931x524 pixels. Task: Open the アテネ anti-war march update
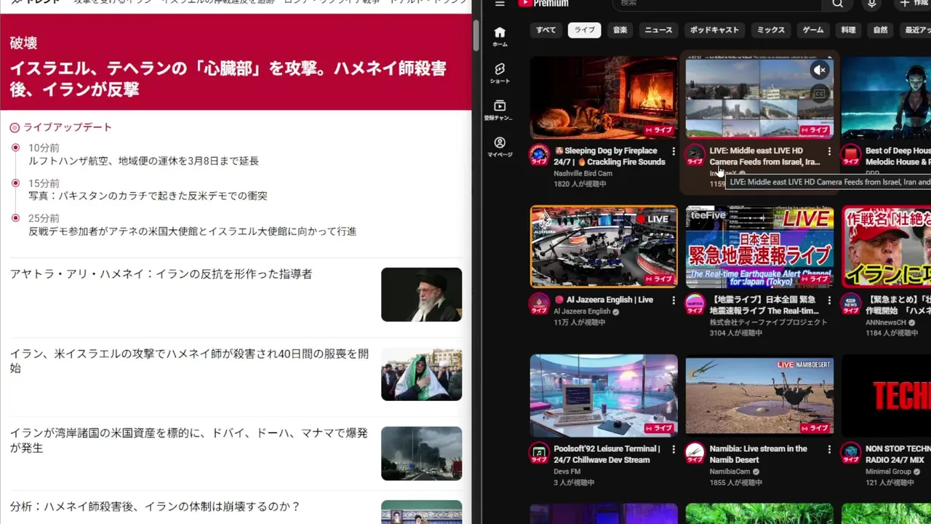click(192, 231)
